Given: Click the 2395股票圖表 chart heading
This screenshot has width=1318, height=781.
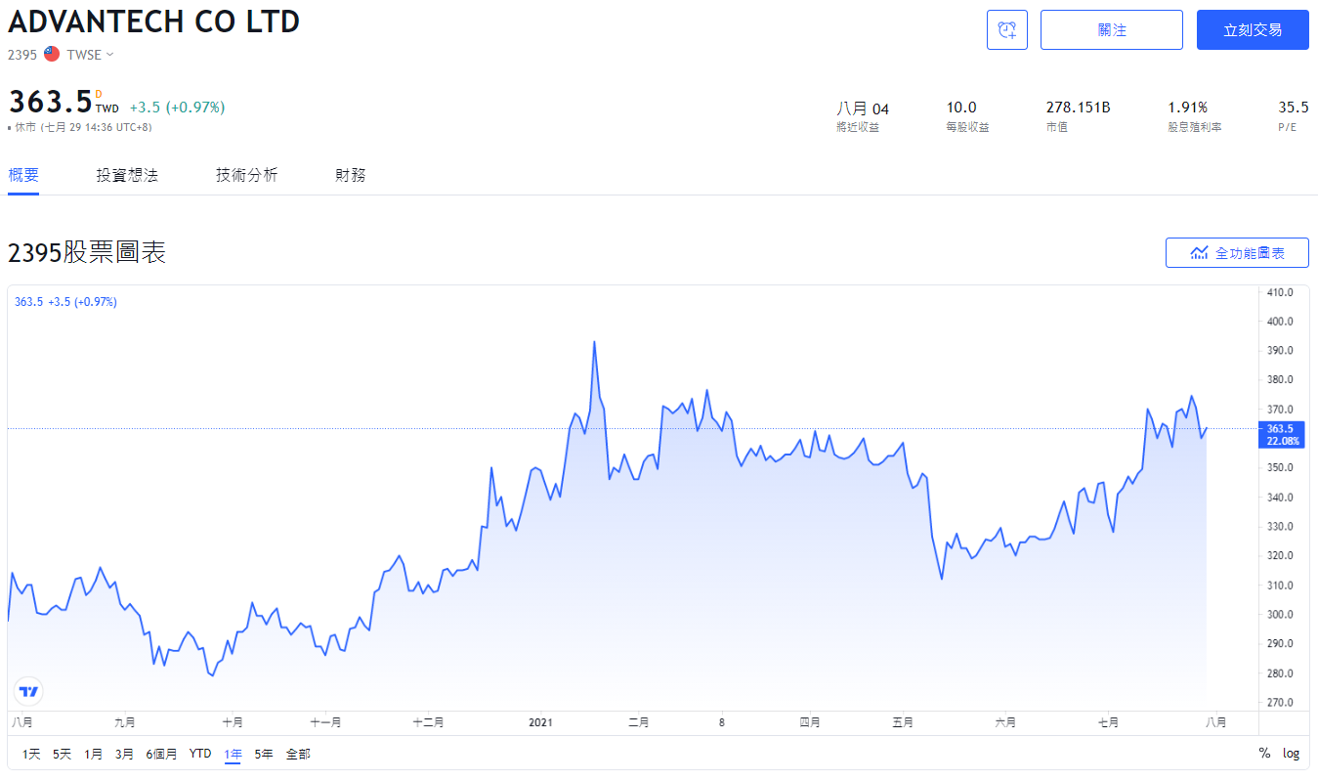Looking at the screenshot, I should tap(87, 252).
